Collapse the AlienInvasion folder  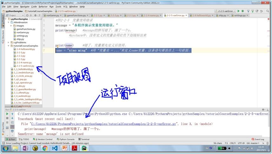(9, 23)
